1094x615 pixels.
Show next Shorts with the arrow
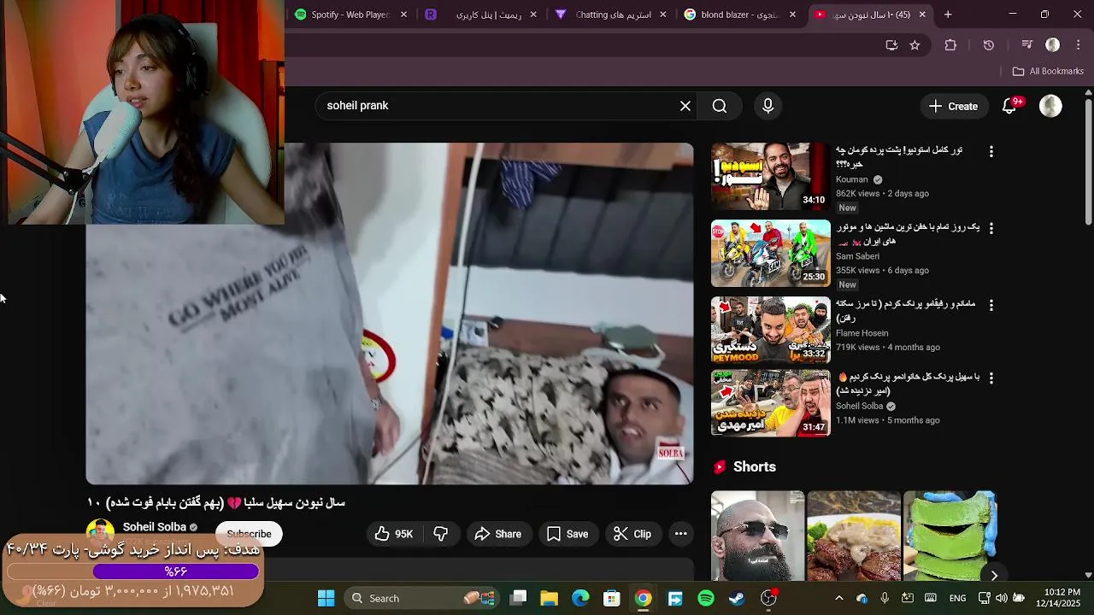pyautogui.click(x=993, y=575)
